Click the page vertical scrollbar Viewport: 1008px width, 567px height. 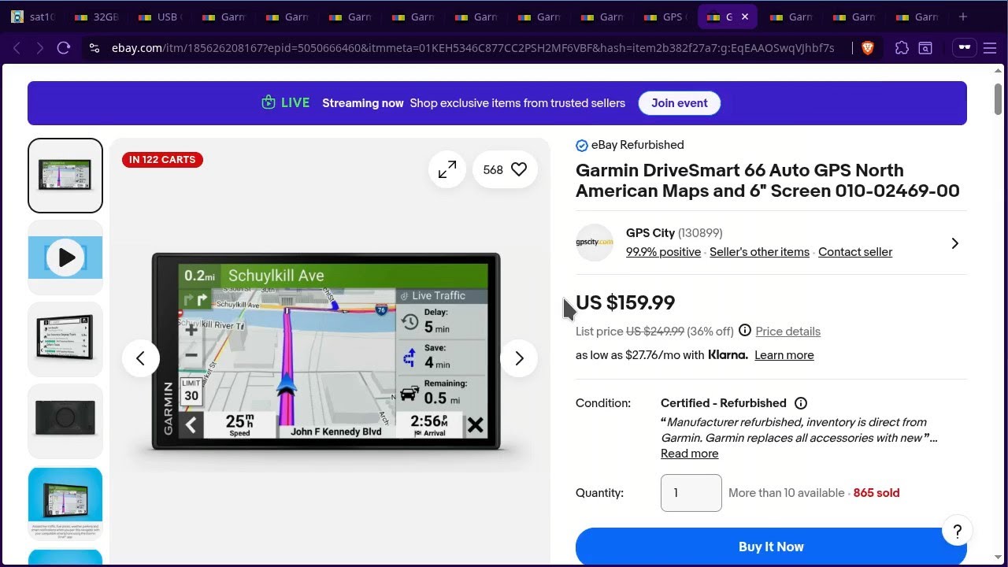point(998,98)
